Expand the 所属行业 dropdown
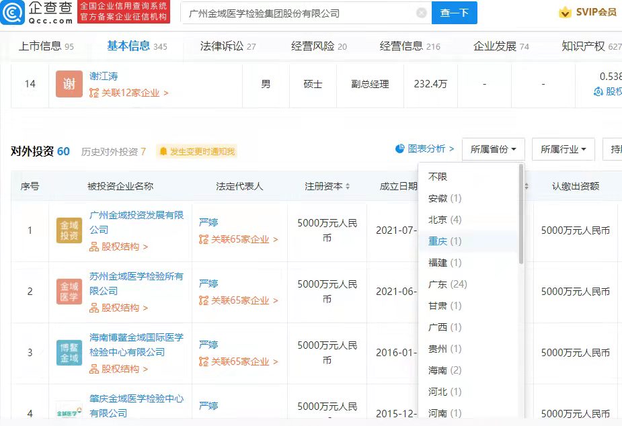Screen dimensions: 622x426 click(x=563, y=149)
